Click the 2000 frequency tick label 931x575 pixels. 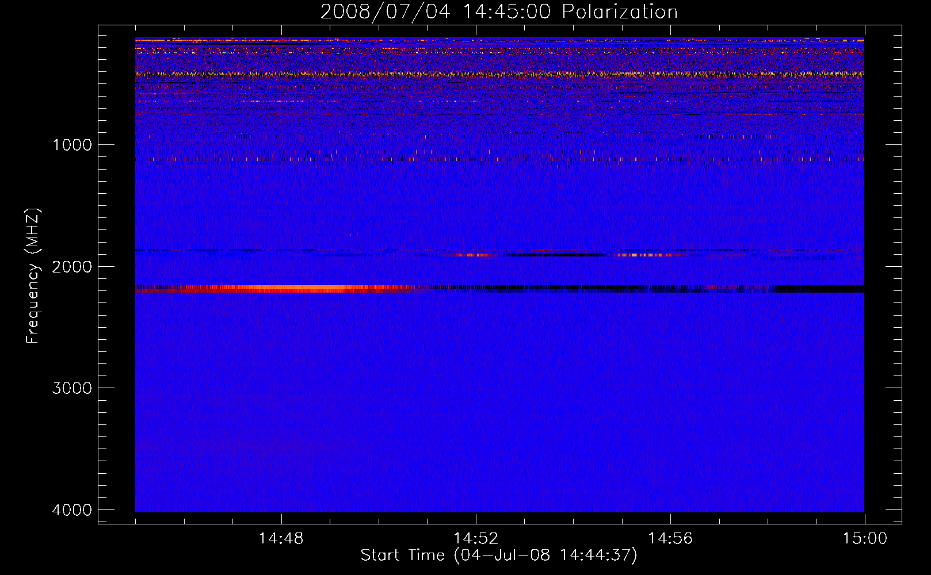[x=72, y=266]
